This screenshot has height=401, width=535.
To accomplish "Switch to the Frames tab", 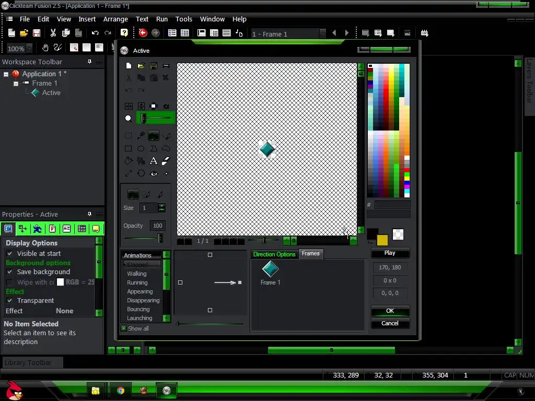I will click(310, 253).
